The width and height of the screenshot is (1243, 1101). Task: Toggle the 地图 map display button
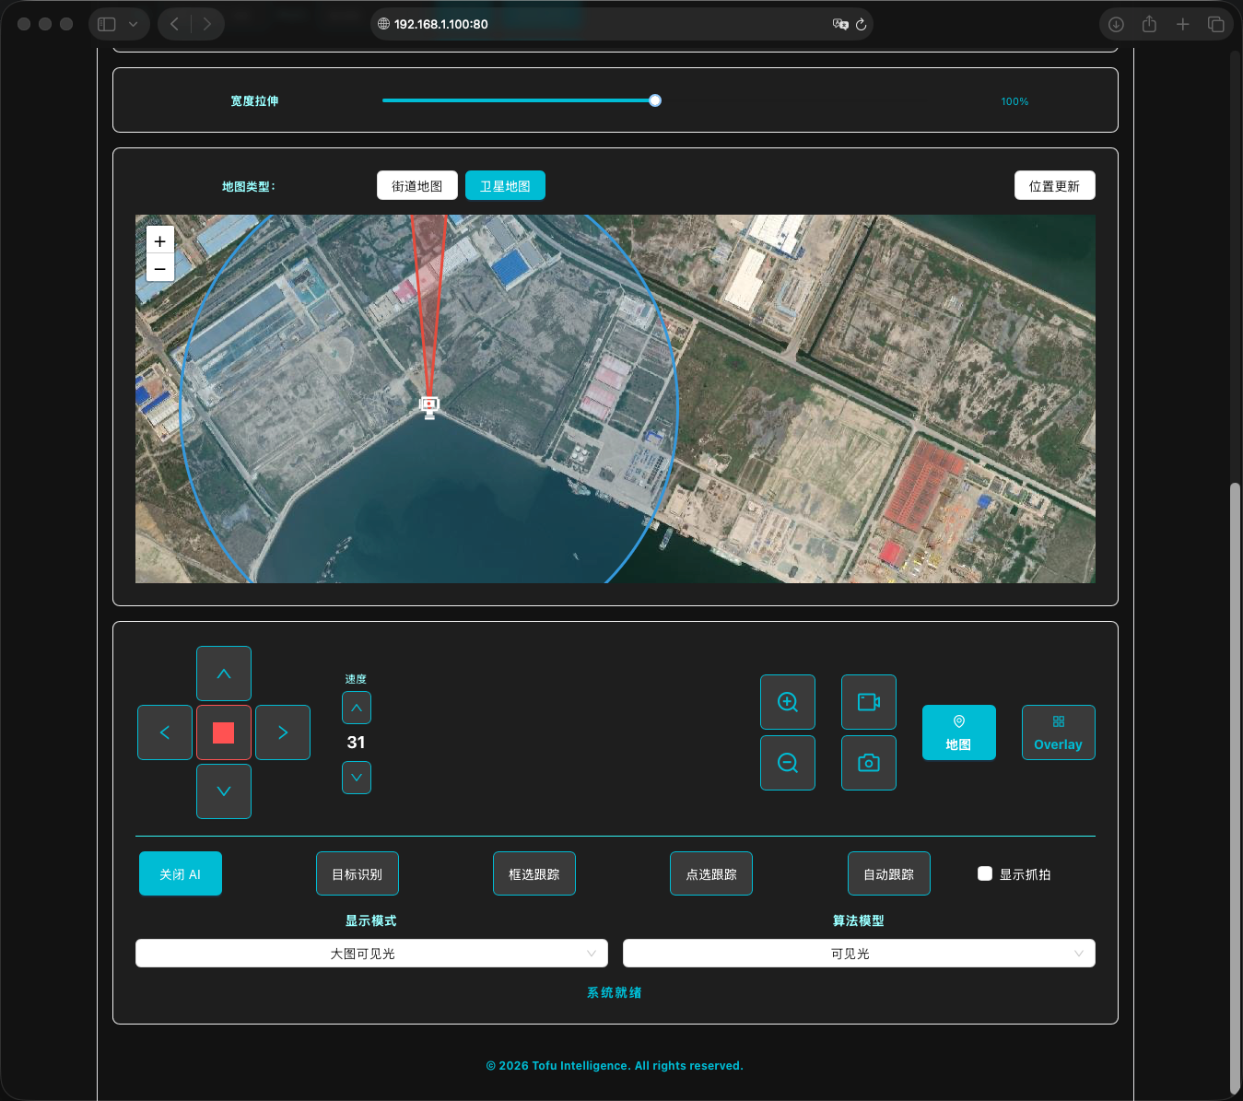pyautogui.click(x=958, y=732)
